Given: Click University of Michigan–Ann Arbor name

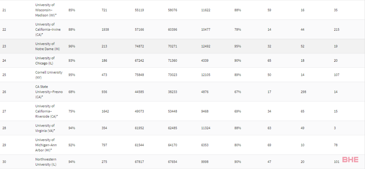Looking at the screenshot, I should pyautogui.click(x=46, y=145).
